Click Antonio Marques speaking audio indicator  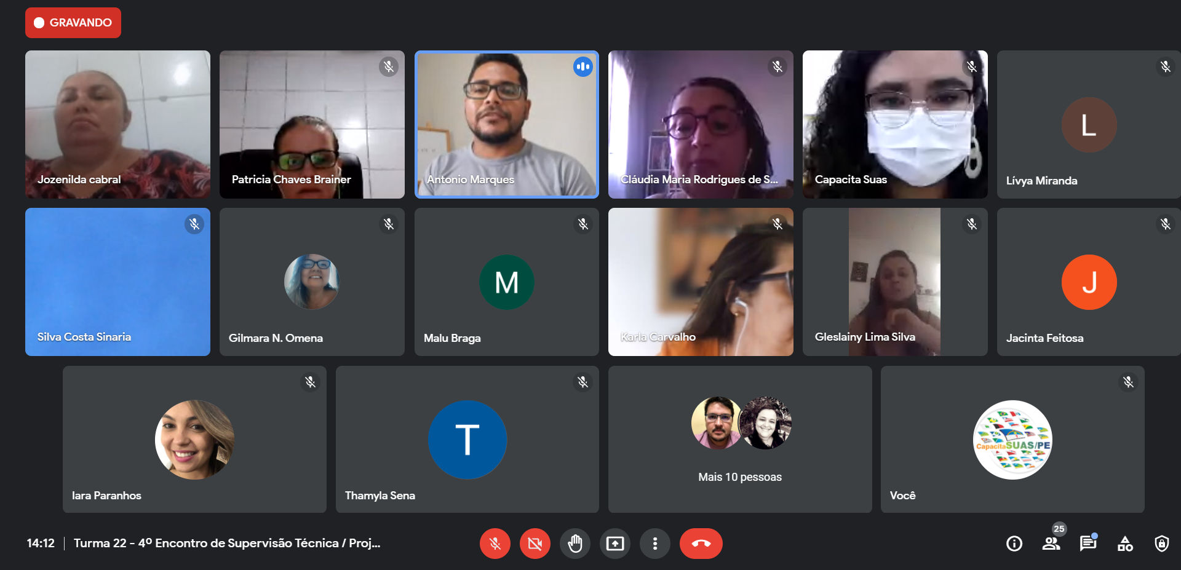pyautogui.click(x=583, y=66)
